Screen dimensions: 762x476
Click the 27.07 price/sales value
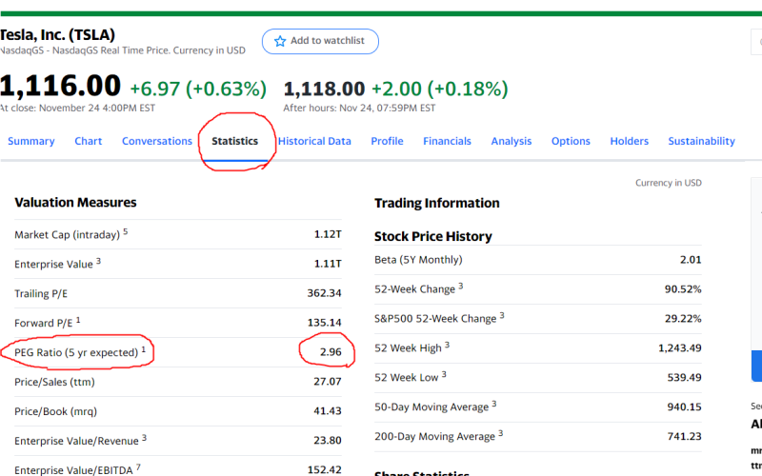[x=327, y=382]
